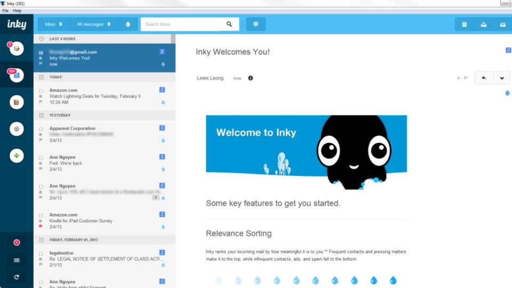Check the Fwd: We're back message checkbox
The width and height of the screenshot is (512, 288).
coord(41,158)
